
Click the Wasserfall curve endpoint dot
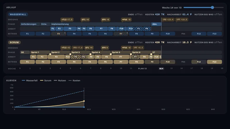[84, 107]
